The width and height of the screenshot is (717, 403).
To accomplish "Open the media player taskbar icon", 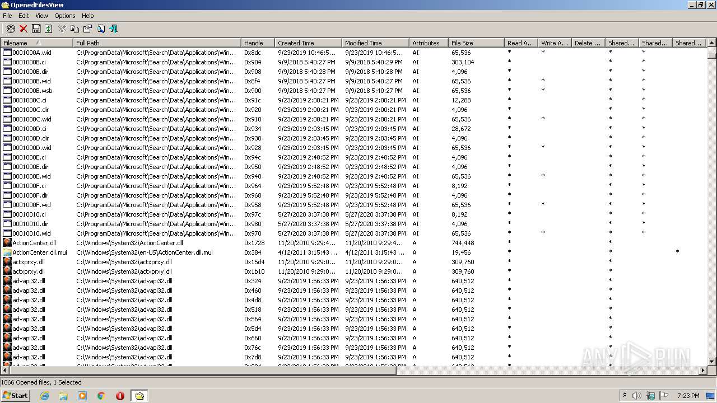I will click(82, 396).
